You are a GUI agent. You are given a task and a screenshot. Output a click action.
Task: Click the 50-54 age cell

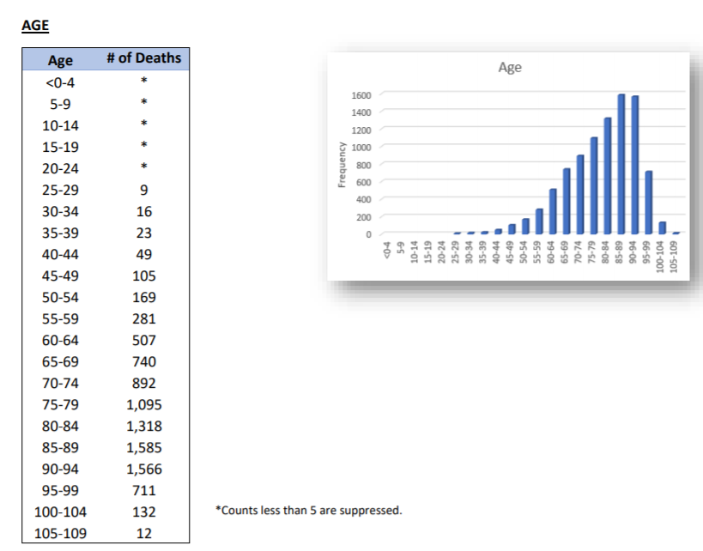pos(60,298)
